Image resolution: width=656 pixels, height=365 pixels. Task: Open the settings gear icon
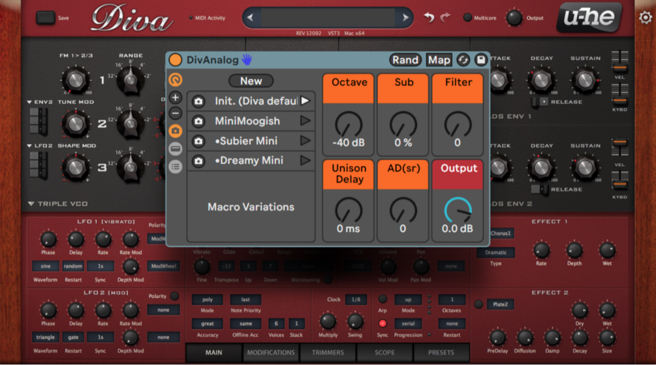click(645, 18)
